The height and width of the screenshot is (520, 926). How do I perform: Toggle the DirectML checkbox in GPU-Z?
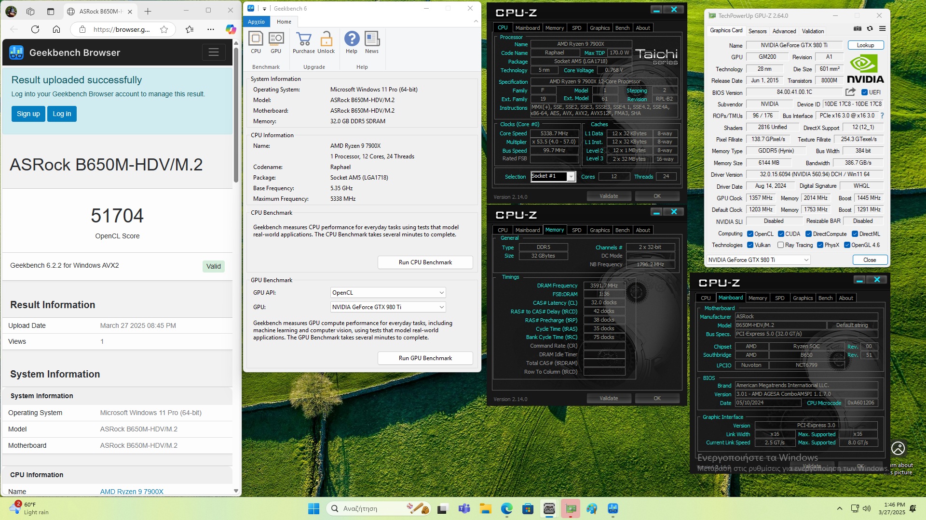click(x=855, y=234)
